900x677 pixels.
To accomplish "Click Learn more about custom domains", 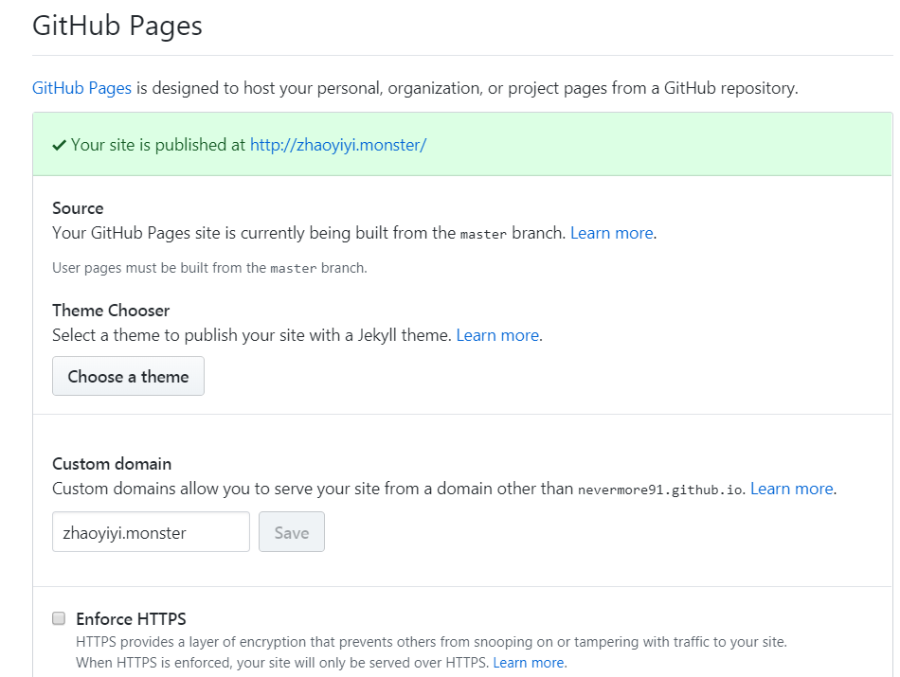I will [x=792, y=489].
